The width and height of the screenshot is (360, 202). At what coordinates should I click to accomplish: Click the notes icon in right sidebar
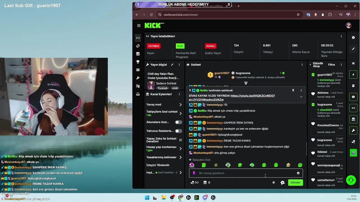click(353, 86)
